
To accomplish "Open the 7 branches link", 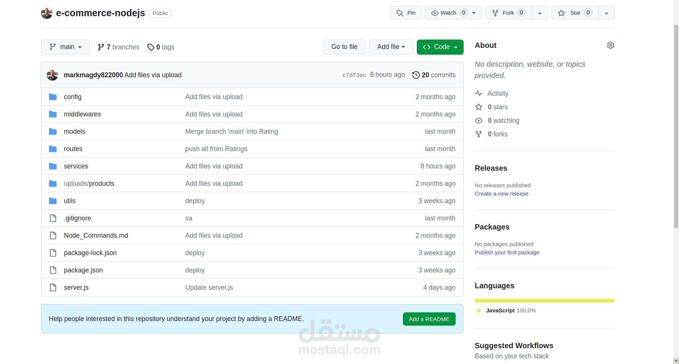I will pyautogui.click(x=118, y=47).
